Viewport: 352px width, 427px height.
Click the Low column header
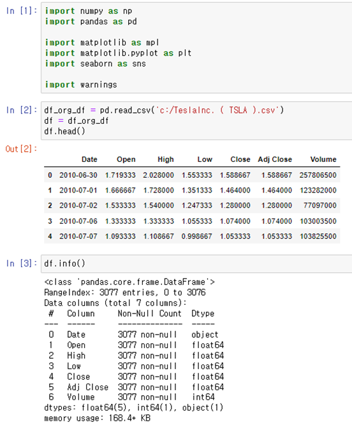click(x=205, y=159)
